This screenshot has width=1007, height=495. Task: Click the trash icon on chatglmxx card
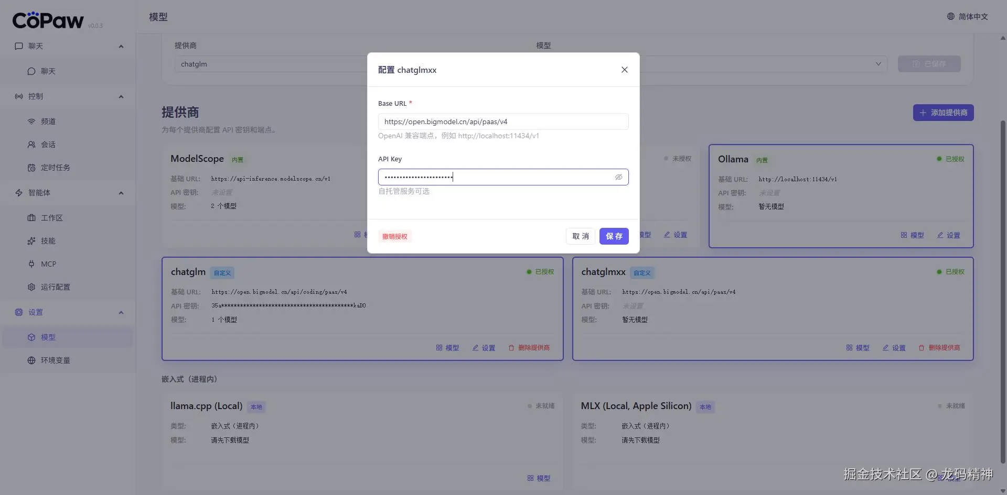click(922, 348)
